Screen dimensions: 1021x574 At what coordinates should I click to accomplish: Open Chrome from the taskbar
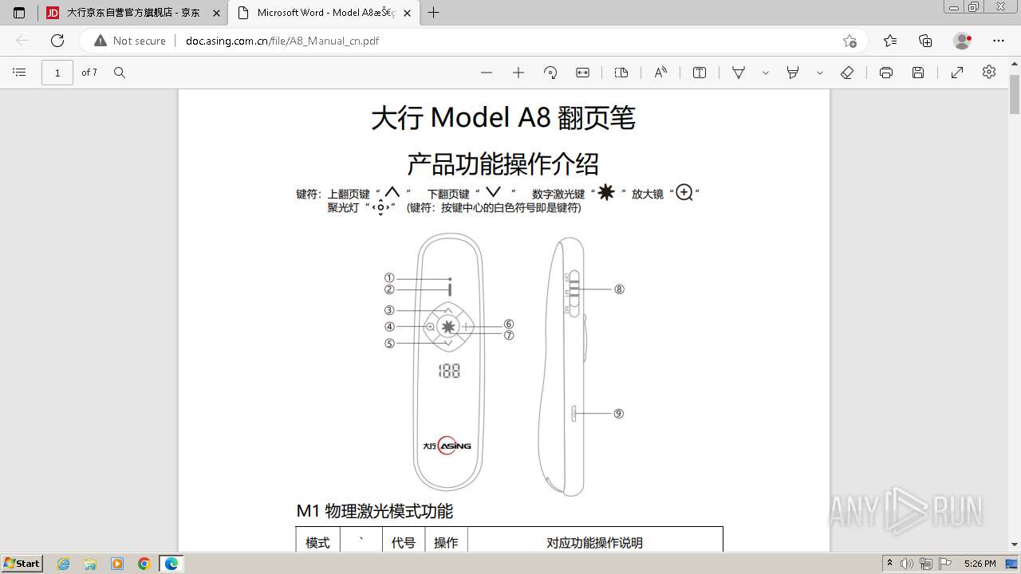(x=144, y=564)
